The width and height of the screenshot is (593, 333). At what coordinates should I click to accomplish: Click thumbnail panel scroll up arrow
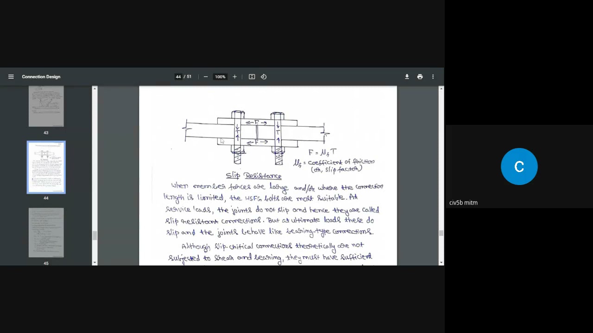95,88
